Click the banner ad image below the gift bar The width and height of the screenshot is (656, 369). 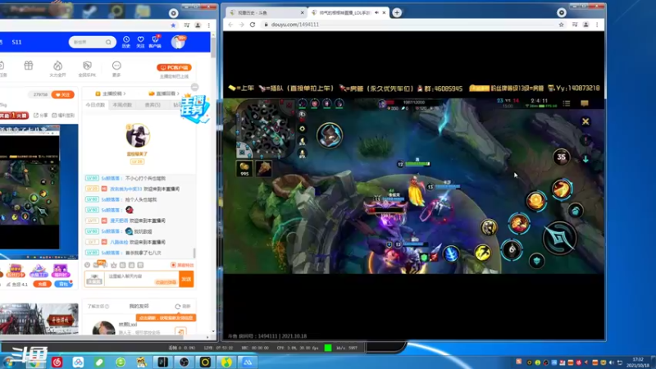click(39, 319)
